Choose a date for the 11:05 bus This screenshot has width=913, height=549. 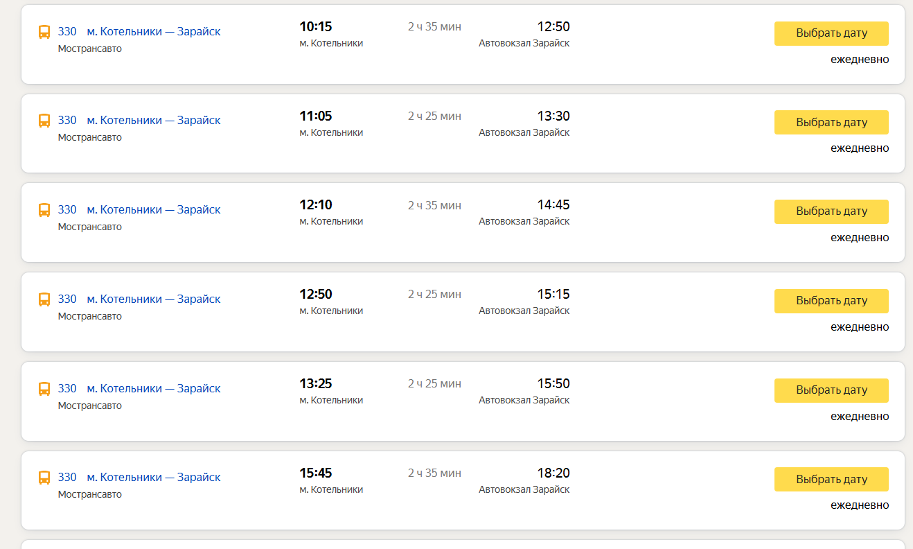[x=831, y=122]
